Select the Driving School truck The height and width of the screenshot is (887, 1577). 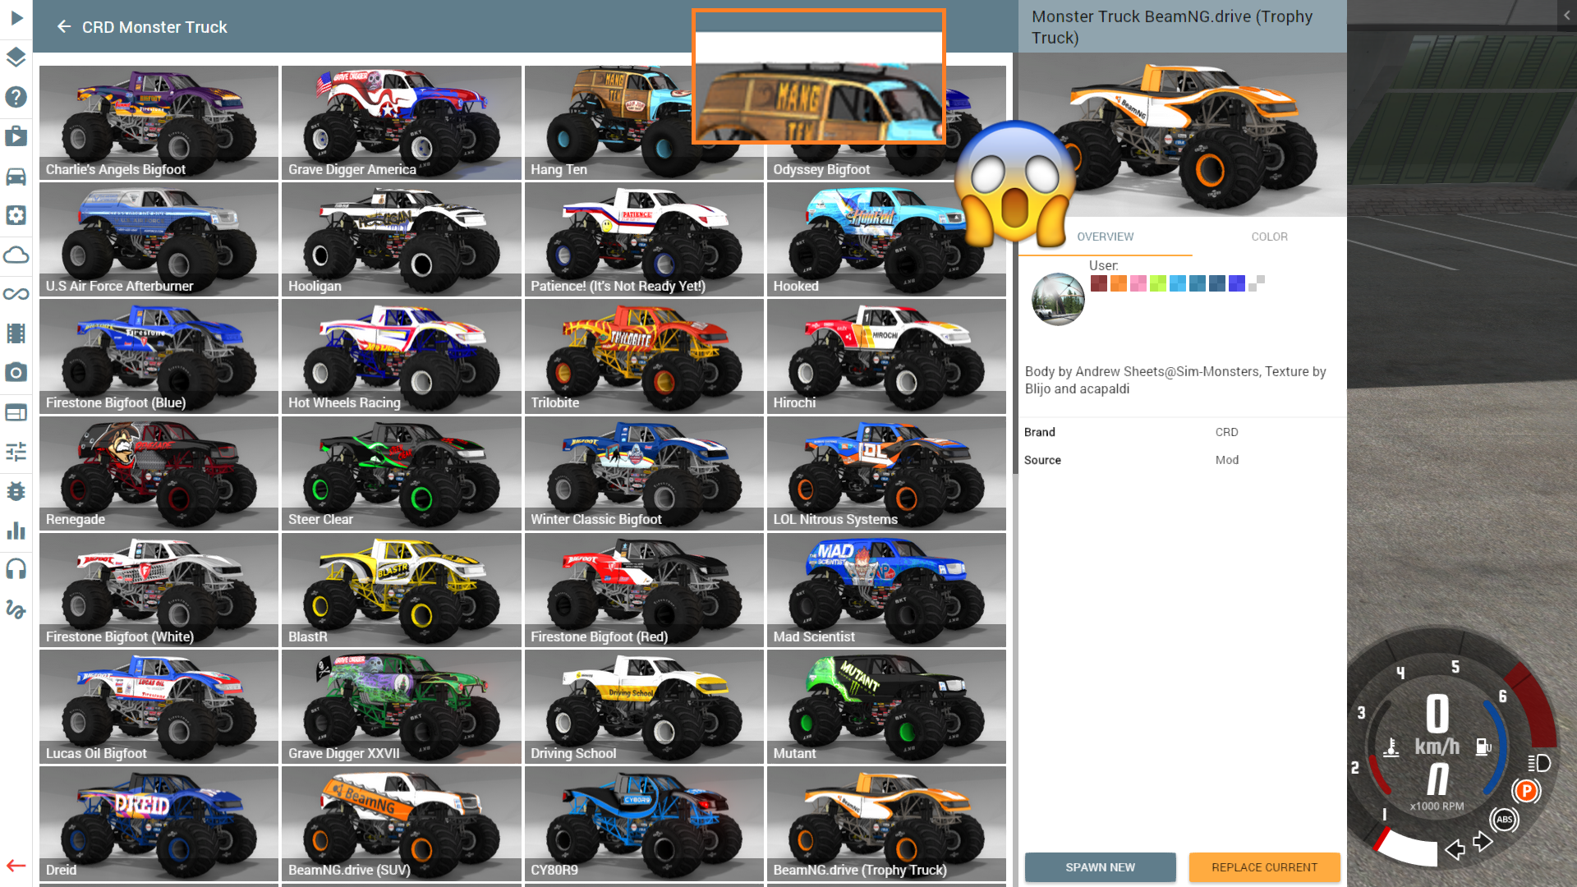click(x=644, y=706)
